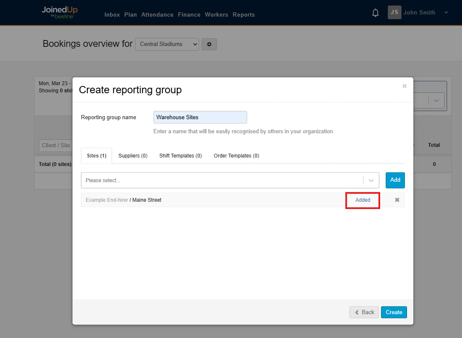
Task: Open the Central Stadiums dropdown
Action: point(167,44)
